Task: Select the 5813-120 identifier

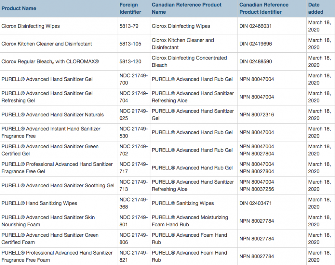Action: 130,61
